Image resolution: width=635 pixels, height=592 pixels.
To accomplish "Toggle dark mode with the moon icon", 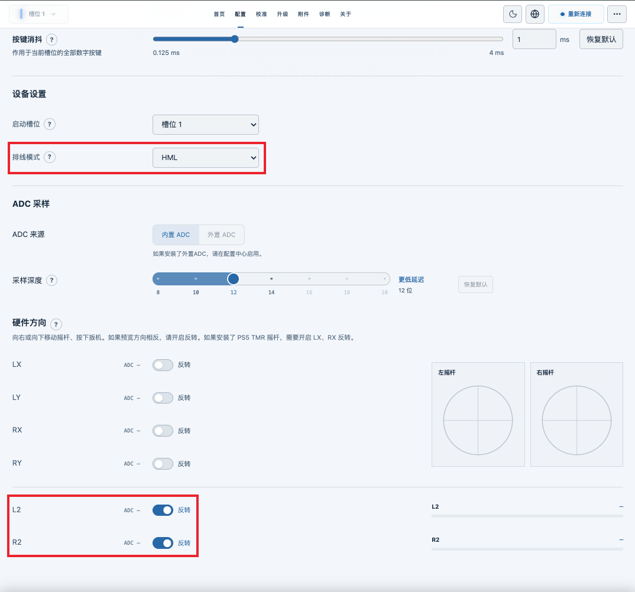I will [513, 14].
